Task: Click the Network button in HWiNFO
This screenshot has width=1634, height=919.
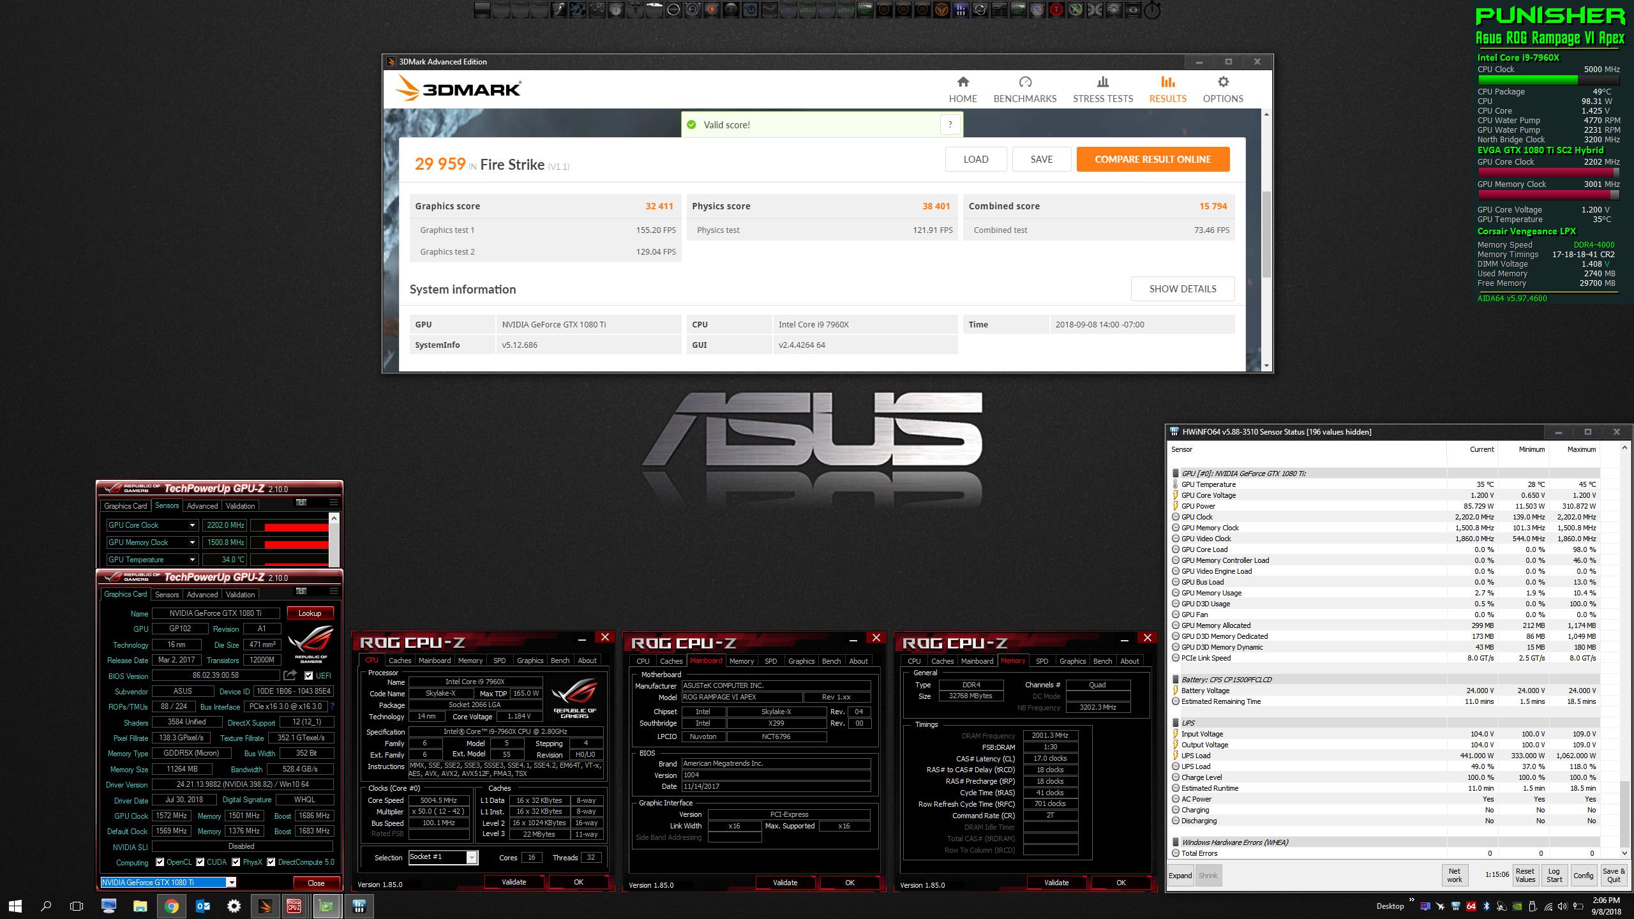Action: (x=1454, y=876)
